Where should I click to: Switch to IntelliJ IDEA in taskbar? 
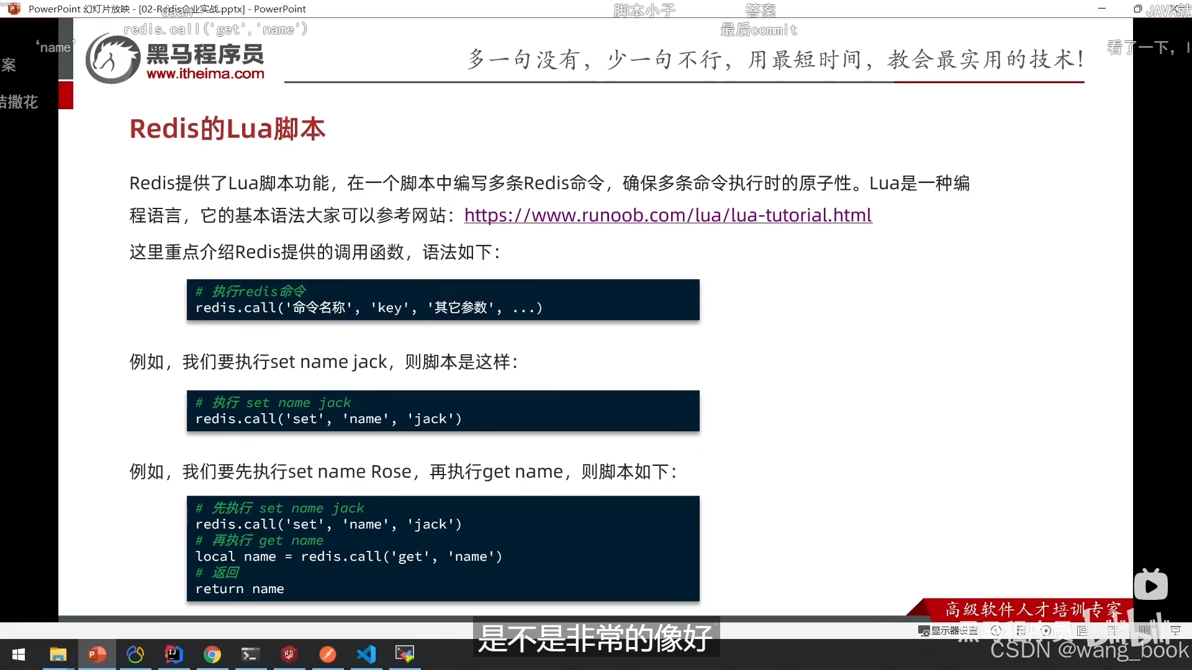[x=174, y=654]
